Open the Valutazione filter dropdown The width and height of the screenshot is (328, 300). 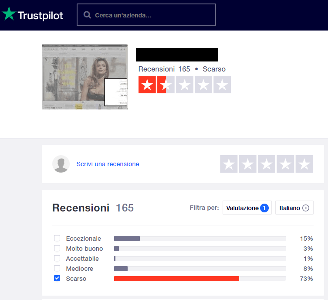click(247, 208)
